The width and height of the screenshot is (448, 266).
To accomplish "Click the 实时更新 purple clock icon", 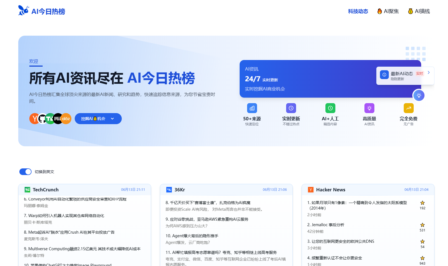I will [291, 108].
